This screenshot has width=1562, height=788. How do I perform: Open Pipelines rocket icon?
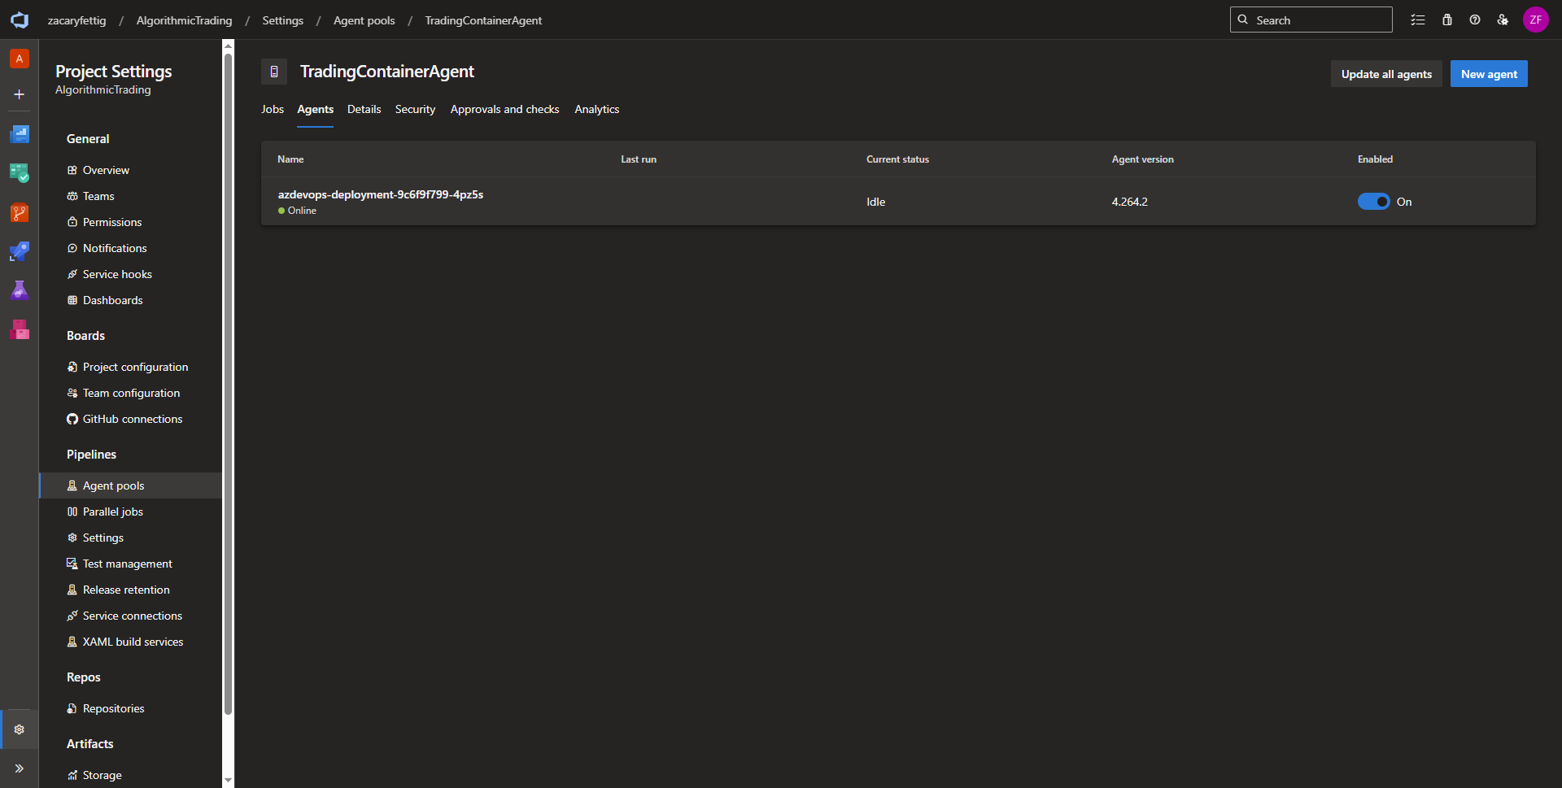pos(20,252)
